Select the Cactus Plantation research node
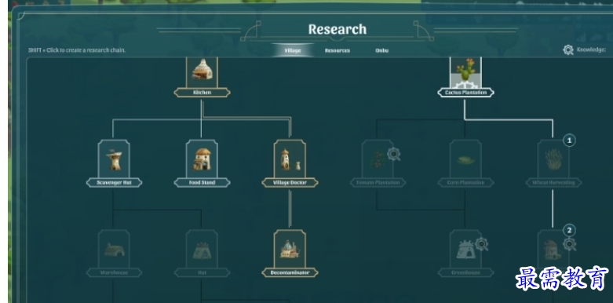The image size is (613, 303). pos(465,78)
